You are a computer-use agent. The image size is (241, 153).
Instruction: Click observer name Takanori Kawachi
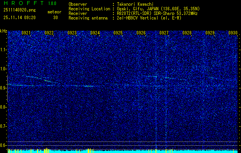coord(135,4)
